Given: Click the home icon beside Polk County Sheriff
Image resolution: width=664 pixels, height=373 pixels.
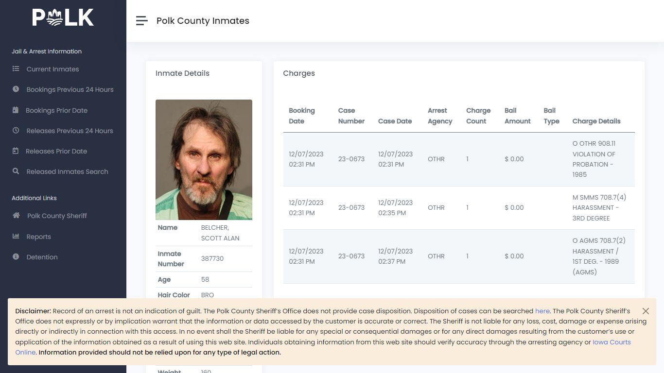Looking at the screenshot, I should 16,216.
